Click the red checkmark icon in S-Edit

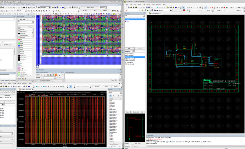pyautogui.click(x=126, y=10)
